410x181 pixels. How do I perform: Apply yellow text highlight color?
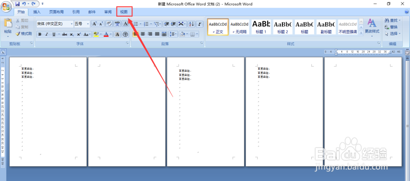pos(96,34)
